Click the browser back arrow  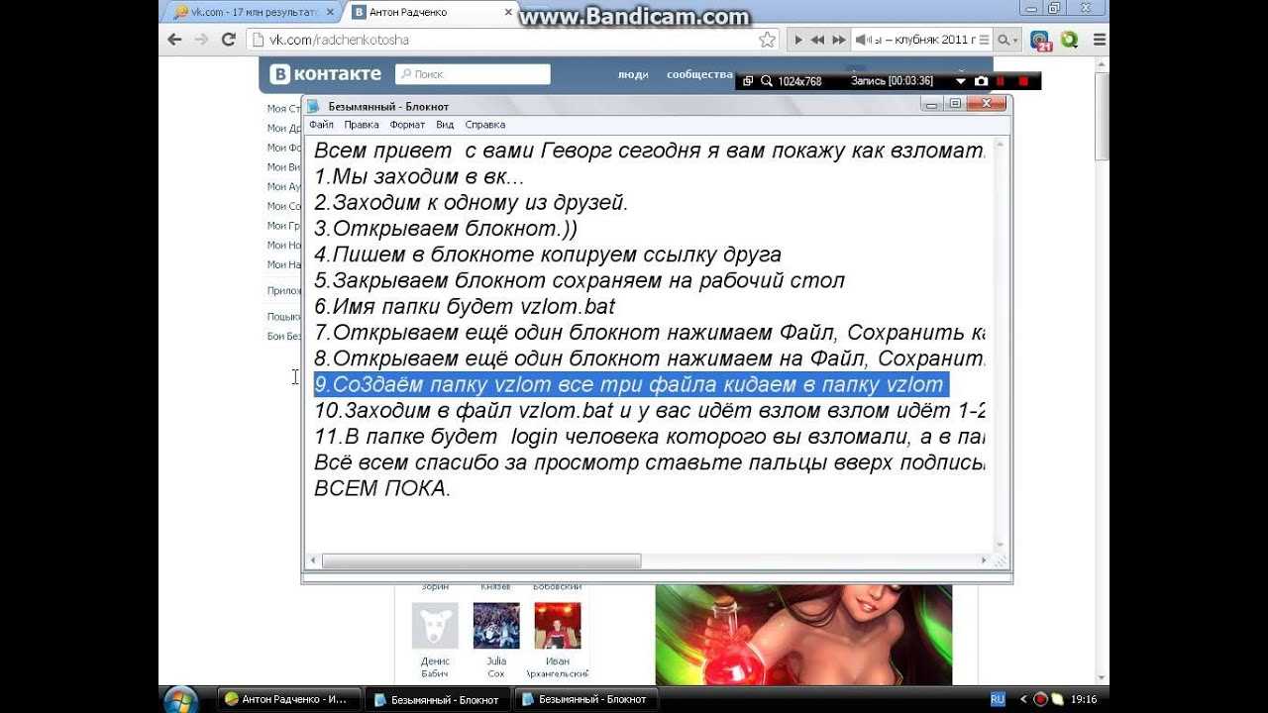175,40
